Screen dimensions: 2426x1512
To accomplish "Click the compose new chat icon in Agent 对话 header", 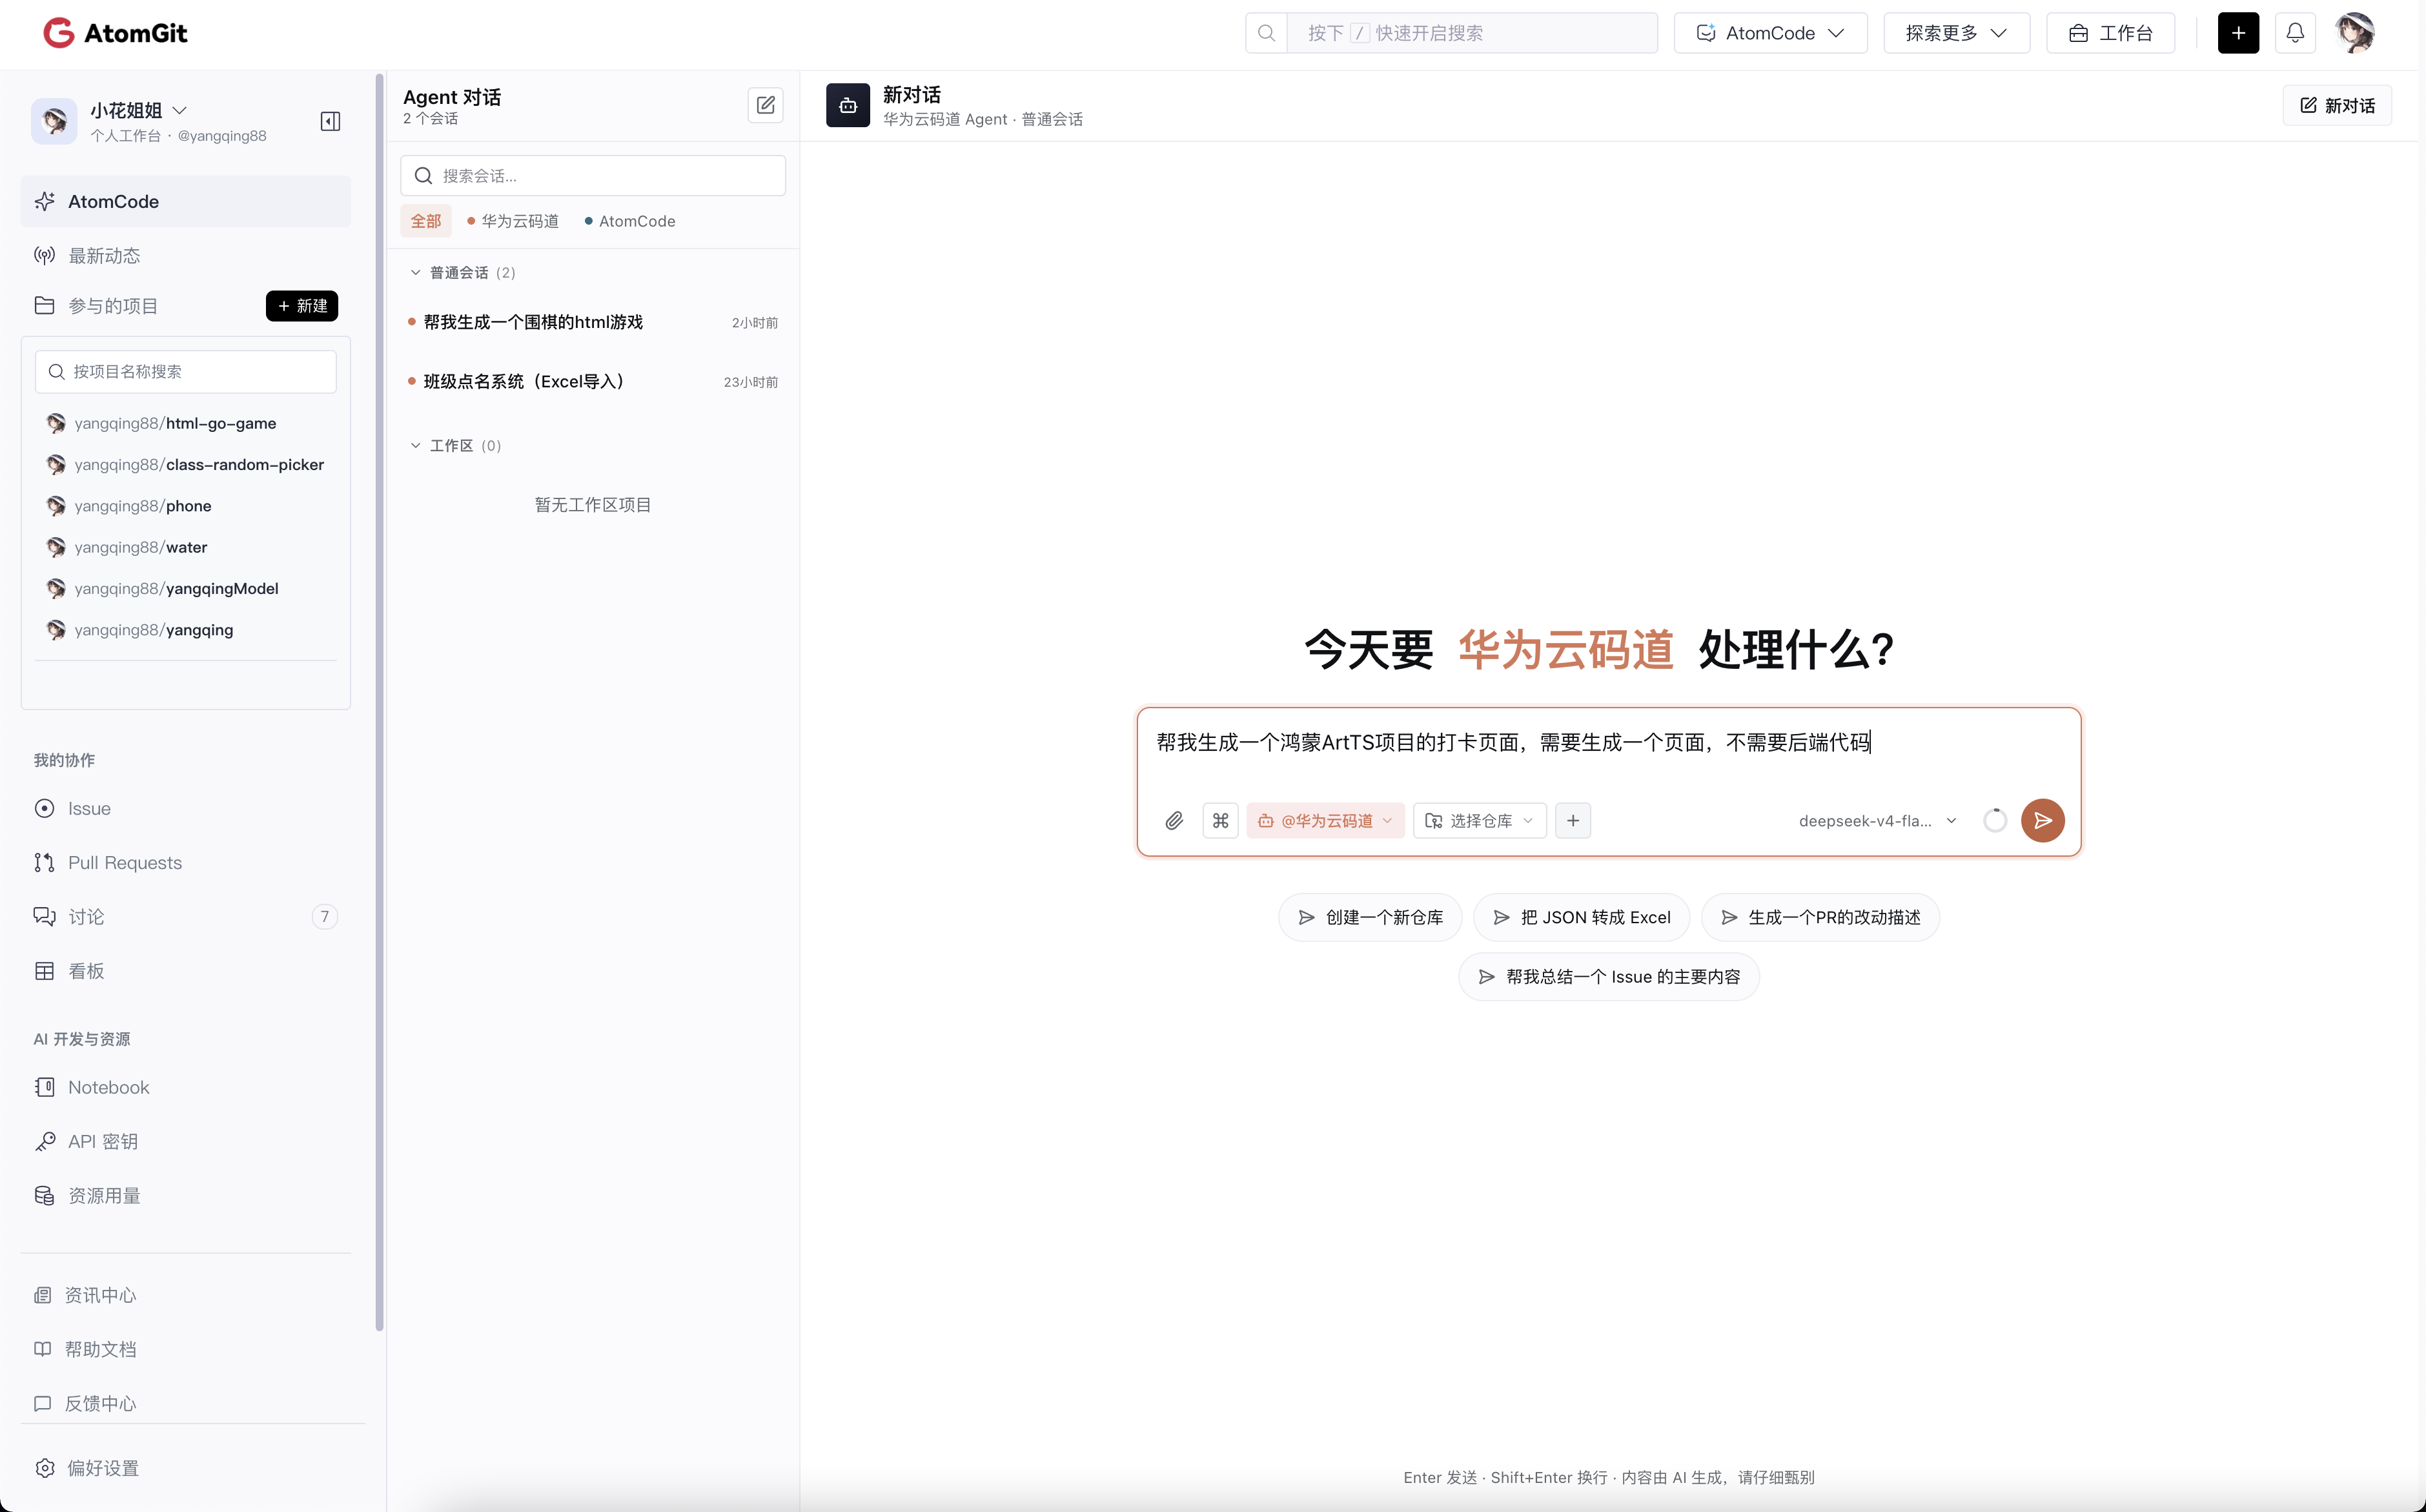I will pyautogui.click(x=765, y=105).
